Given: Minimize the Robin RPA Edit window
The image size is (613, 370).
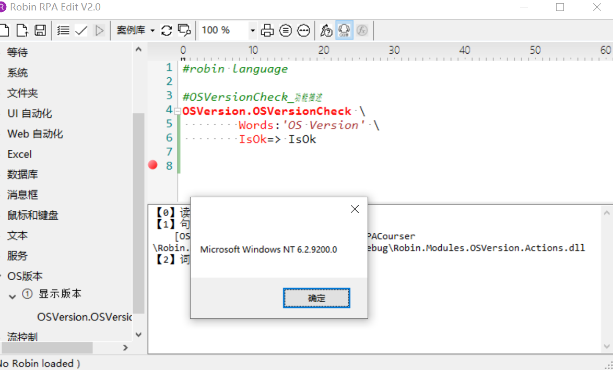Looking at the screenshot, I should [524, 7].
